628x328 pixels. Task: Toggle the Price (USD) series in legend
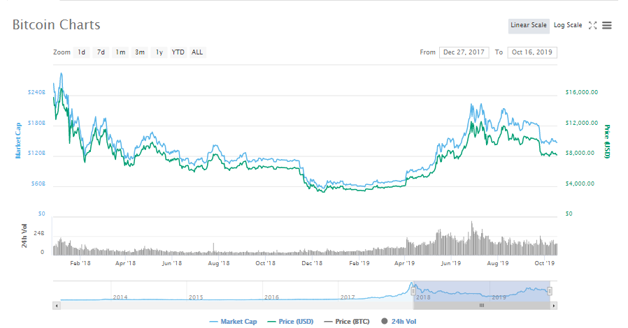point(290,322)
